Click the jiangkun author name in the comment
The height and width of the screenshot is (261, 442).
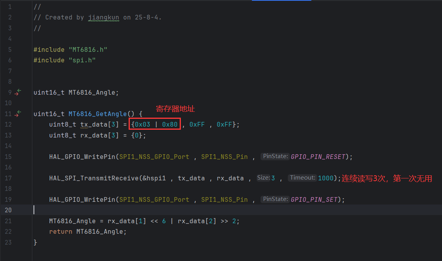pyautogui.click(x=103, y=18)
